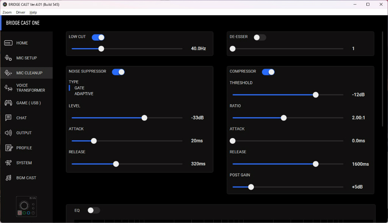Click the Game (USB) controller icon
This screenshot has width=388, height=223.
8,103
